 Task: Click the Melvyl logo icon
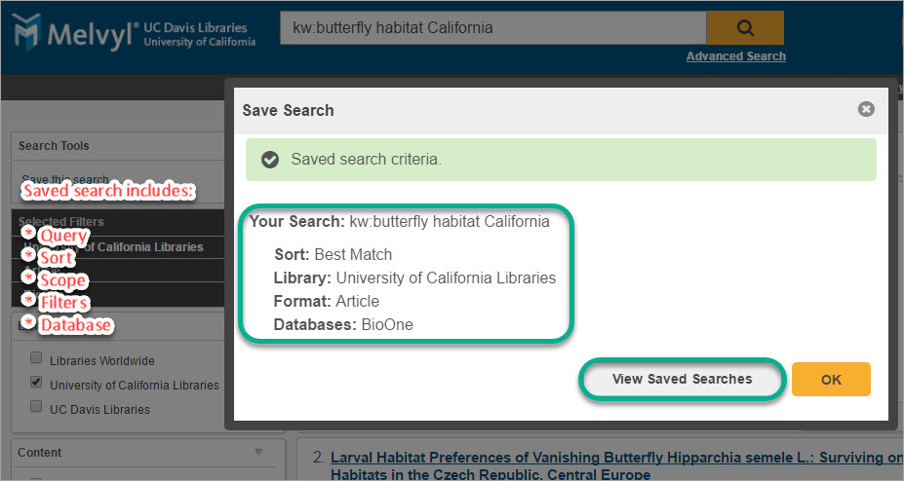[x=26, y=32]
